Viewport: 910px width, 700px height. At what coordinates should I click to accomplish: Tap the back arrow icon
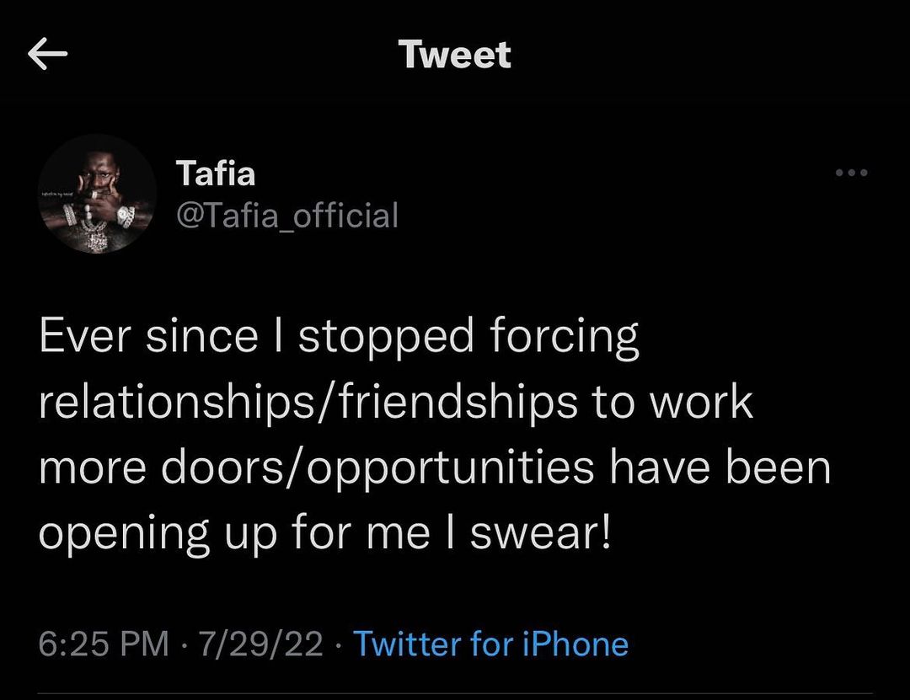click(x=47, y=56)
